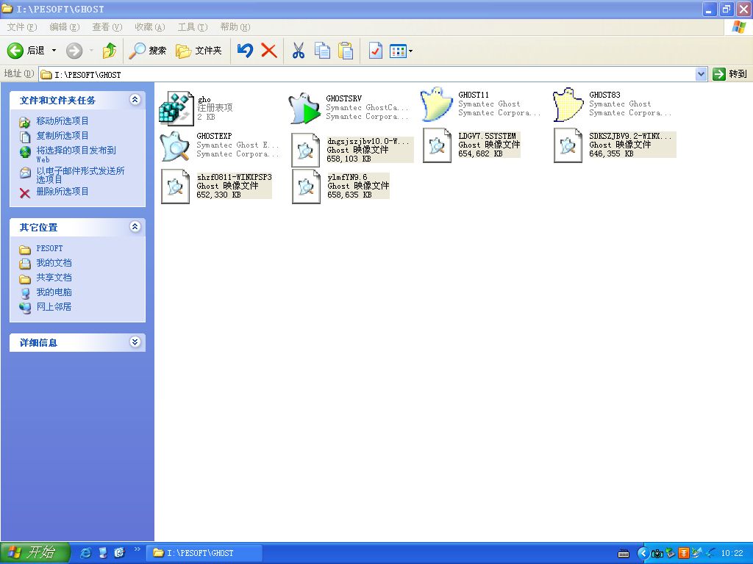This screenshot has width=753, height=564.
Task: Select the ylmfYN9.6 Ghost image icon
Action: pyautogui.click(x=306, y=186)
